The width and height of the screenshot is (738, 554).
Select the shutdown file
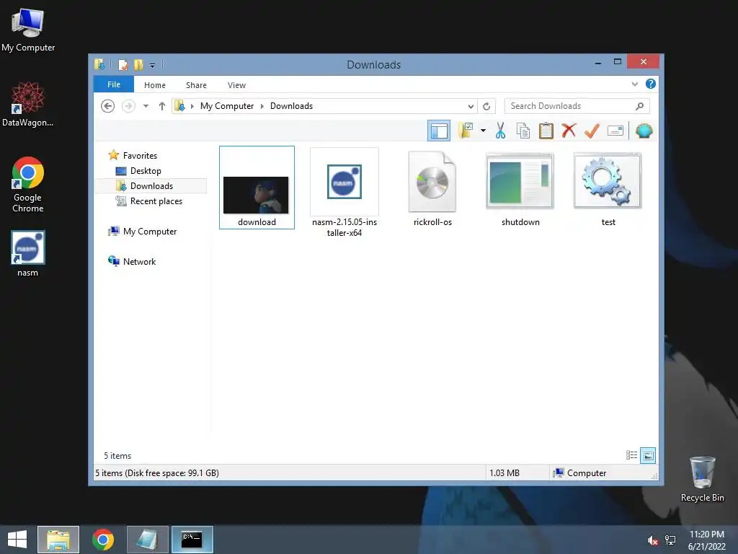click(520, 188)
